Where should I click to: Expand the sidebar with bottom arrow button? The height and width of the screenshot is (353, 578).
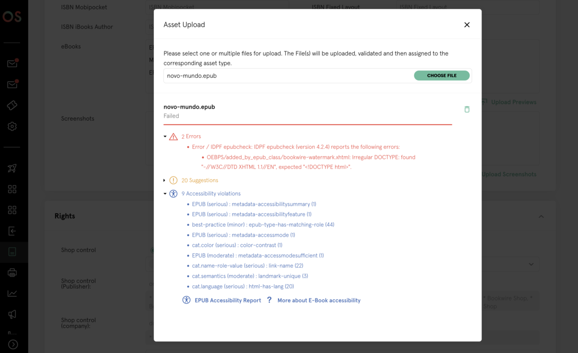13,345
